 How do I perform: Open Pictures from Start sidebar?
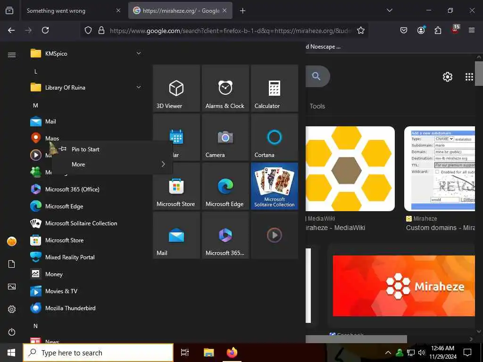[12, 287]
